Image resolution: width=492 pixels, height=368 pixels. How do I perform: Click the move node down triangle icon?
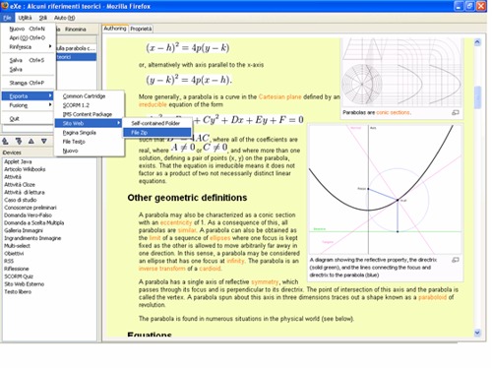(44, 142)
